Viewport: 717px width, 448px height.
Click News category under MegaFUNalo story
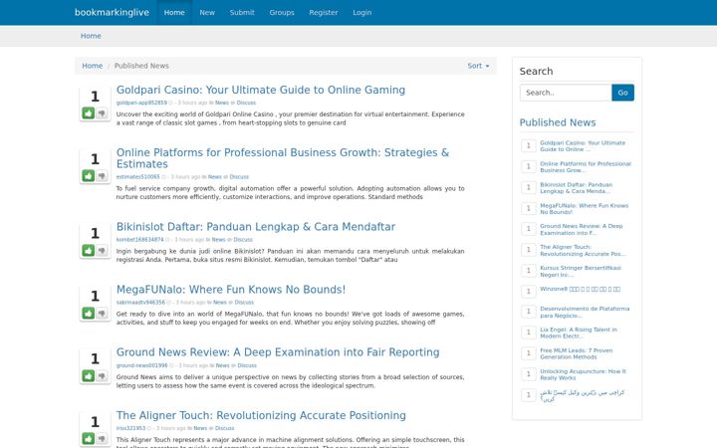[x=220, y=303]
